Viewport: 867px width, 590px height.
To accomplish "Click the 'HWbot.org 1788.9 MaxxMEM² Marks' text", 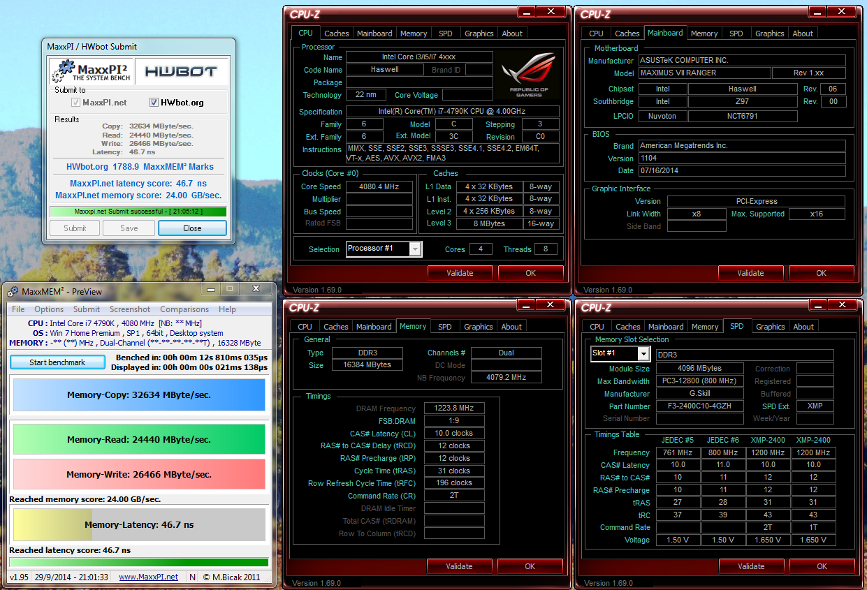I will pyautogui.click(x=140, y=167).
